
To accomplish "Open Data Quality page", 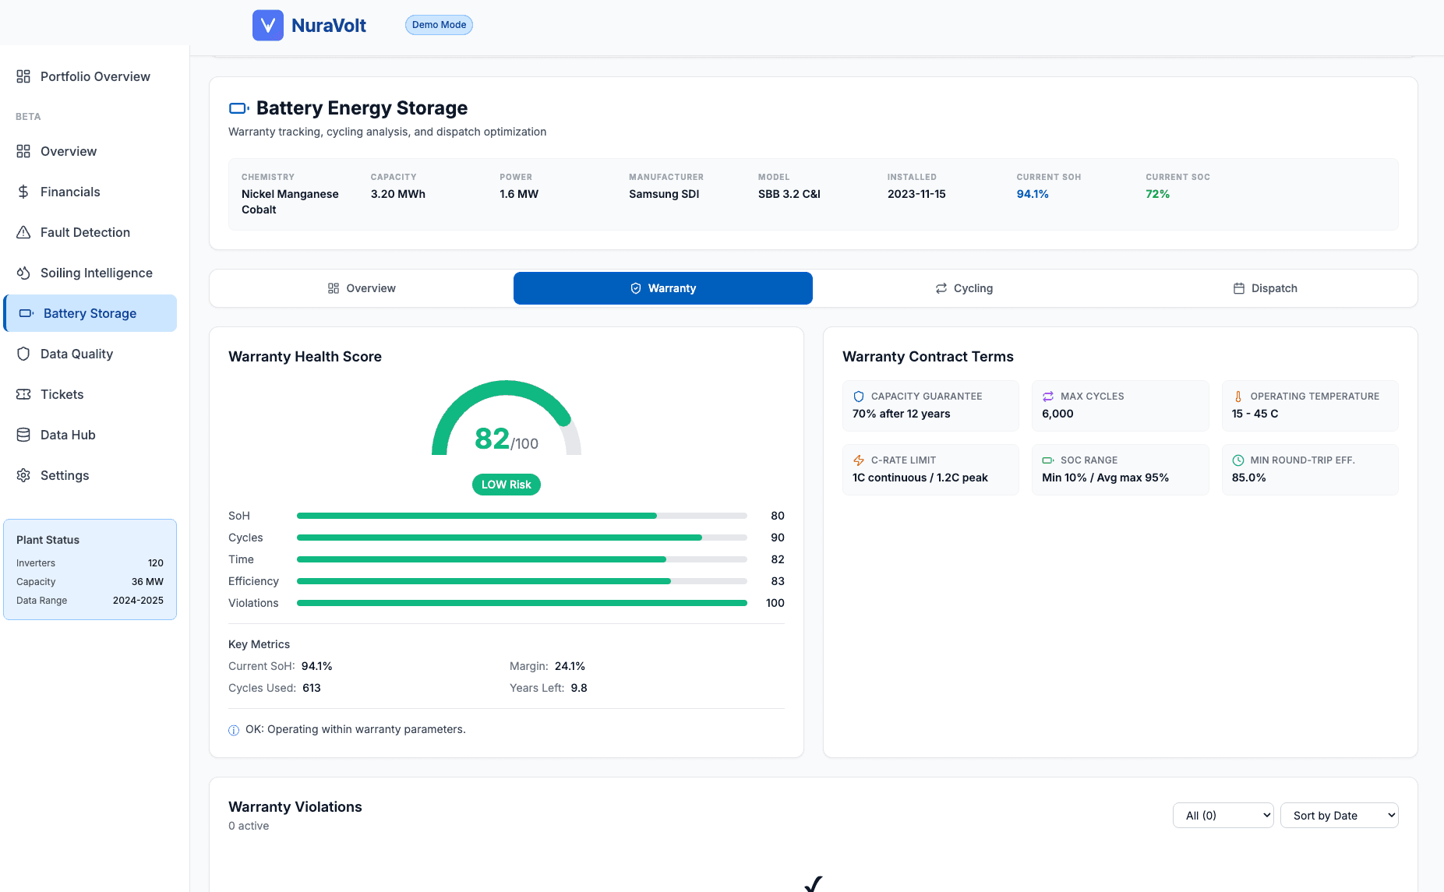I will [90, 354].
